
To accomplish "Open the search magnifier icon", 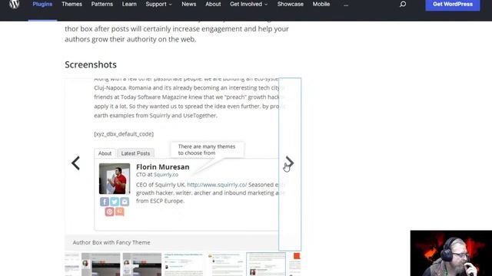I will (403, 4).
